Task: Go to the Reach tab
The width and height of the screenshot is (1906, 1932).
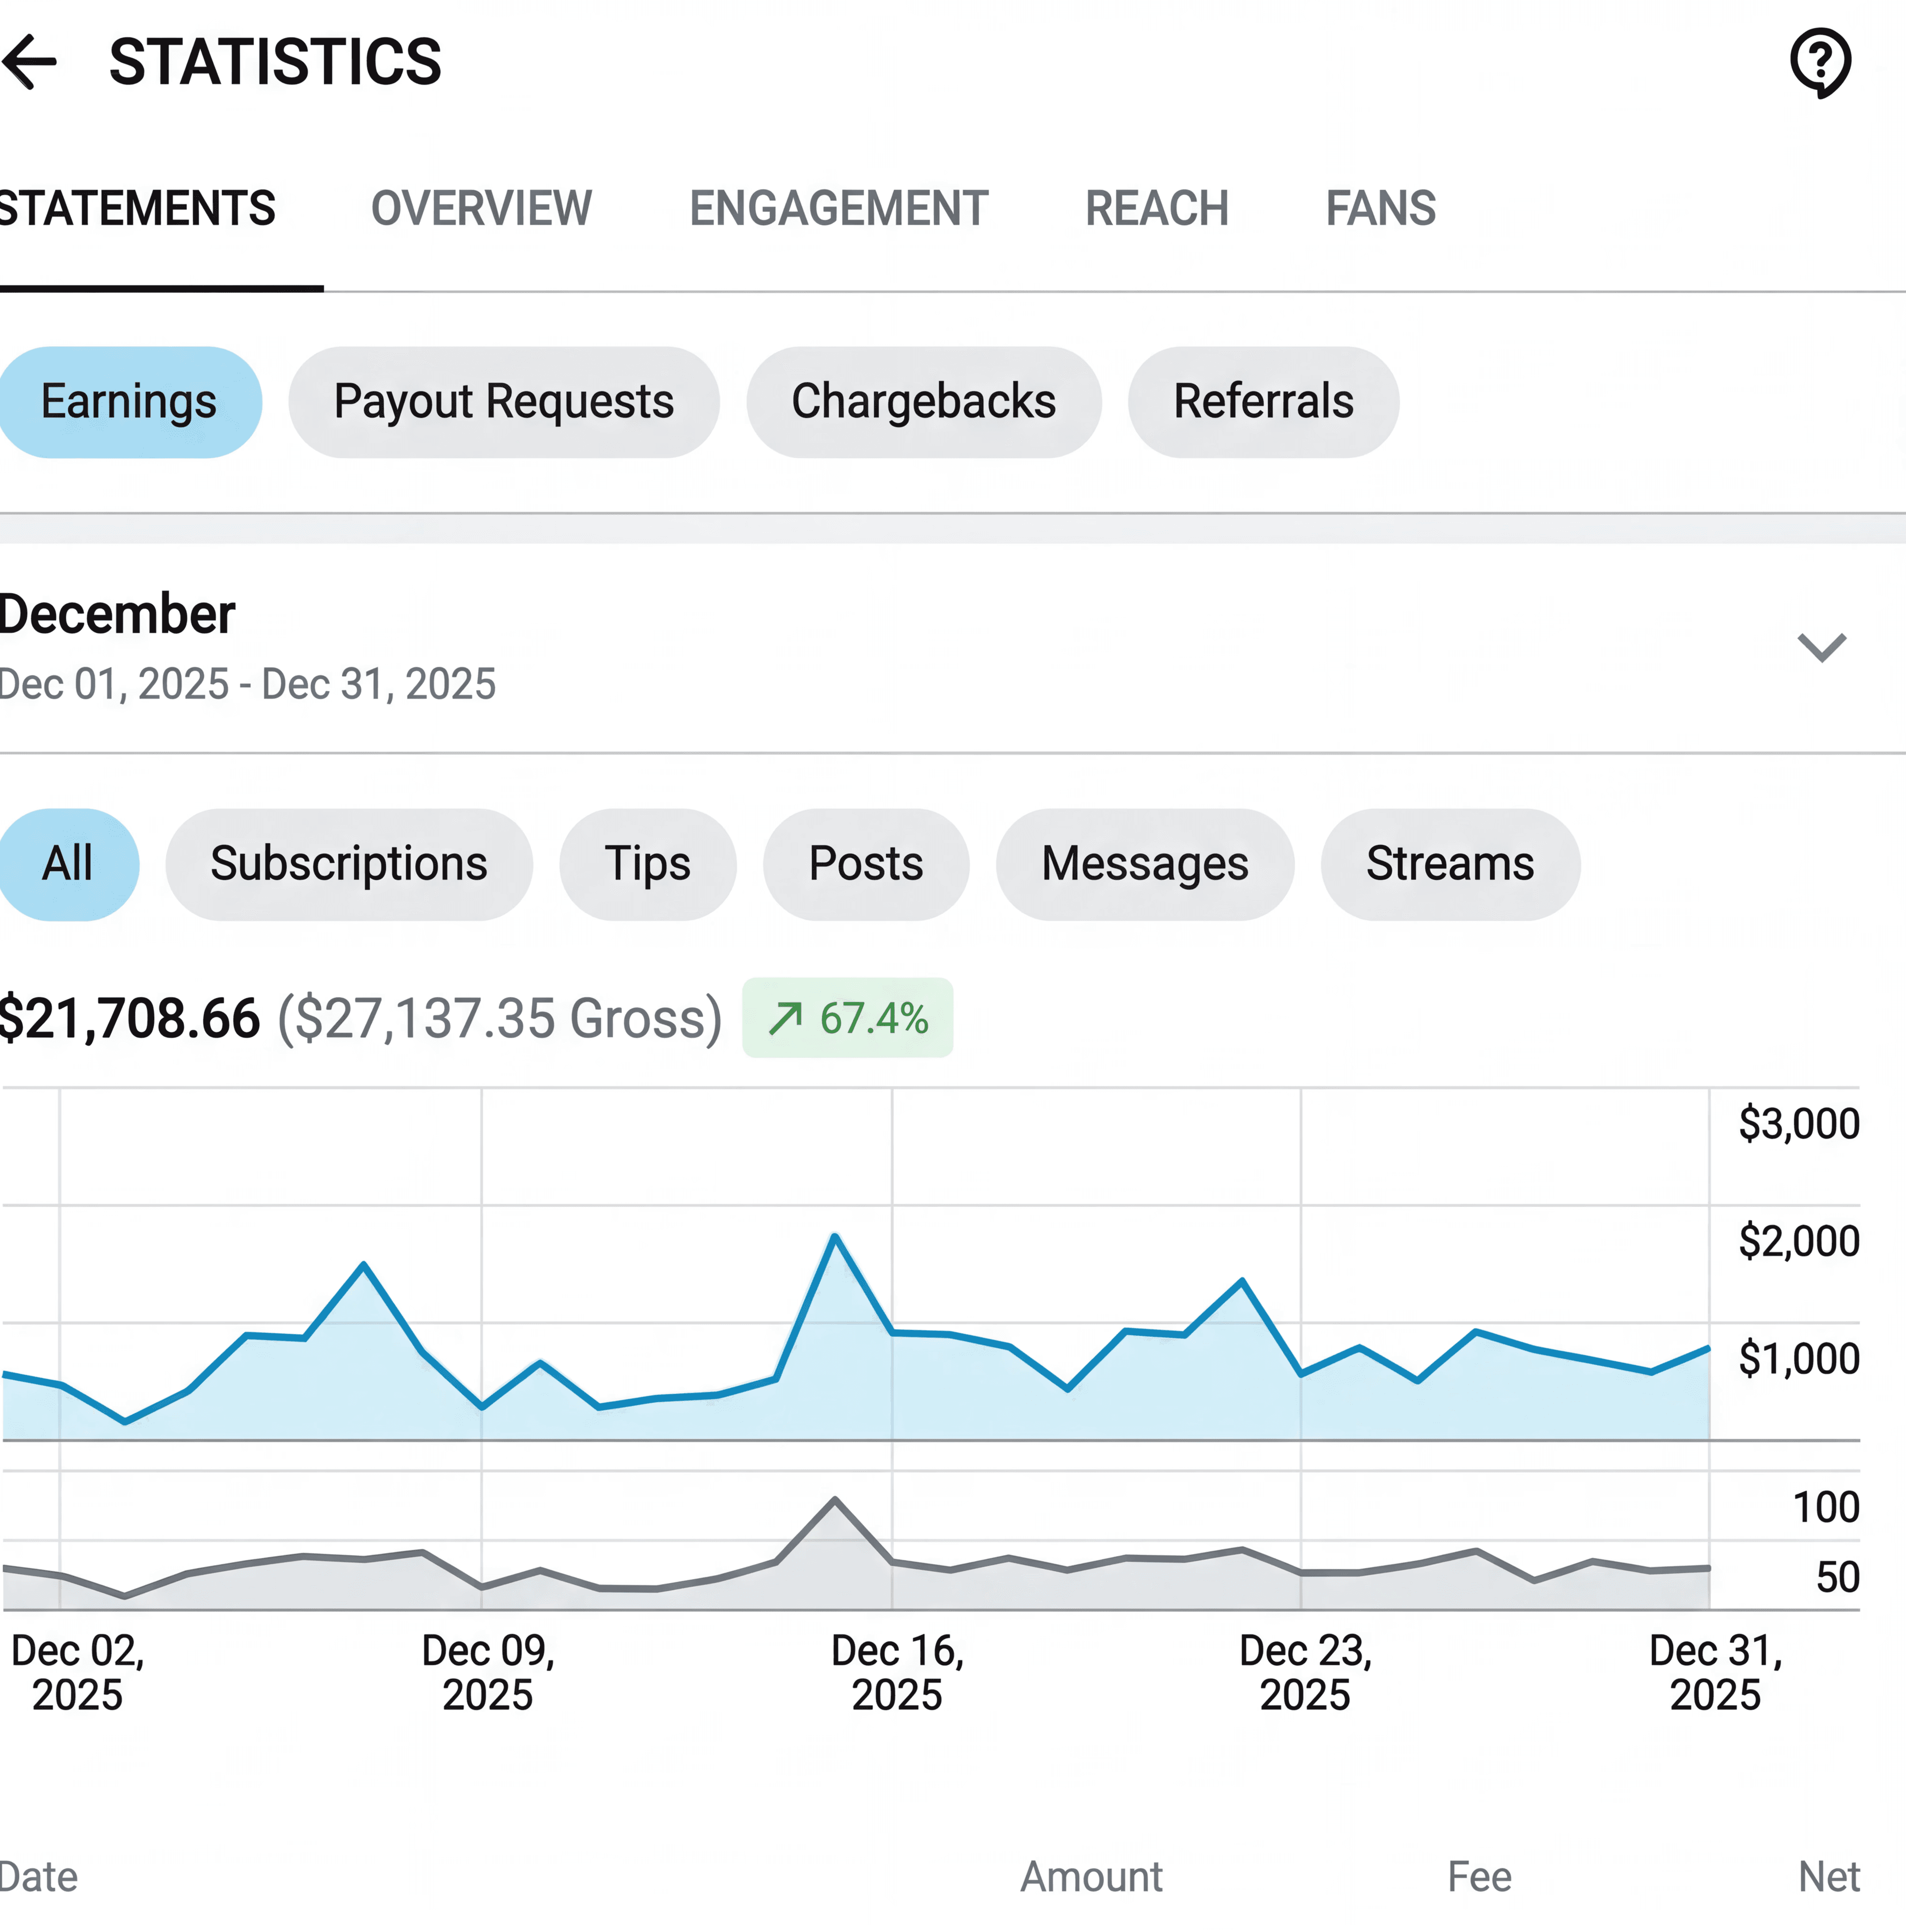Action: click(x=1156, y=209)
